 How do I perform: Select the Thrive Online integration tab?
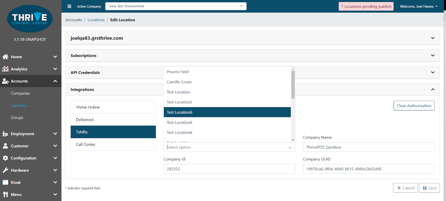point(113,107)
